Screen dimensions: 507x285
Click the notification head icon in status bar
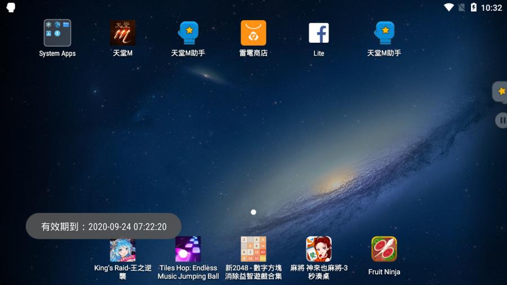pyautogui.click(x=11, y=7)
